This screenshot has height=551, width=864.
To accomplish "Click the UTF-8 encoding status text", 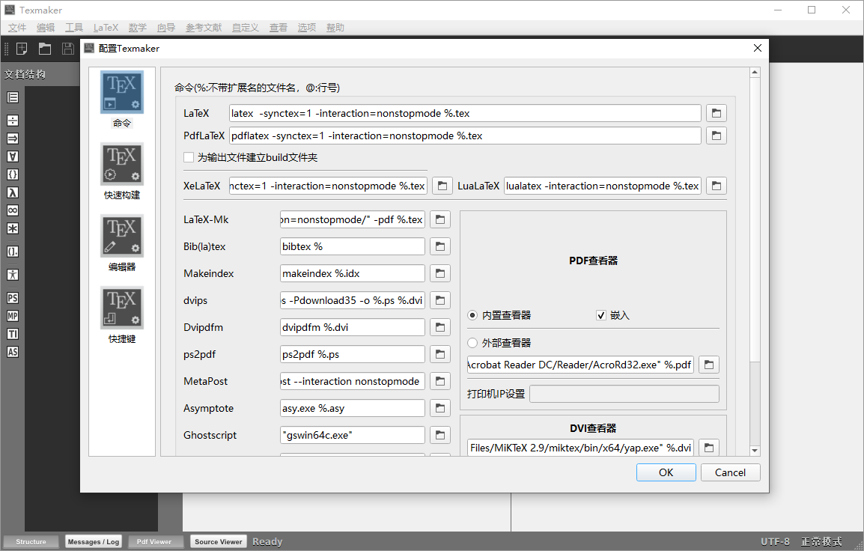I will [x=775, y=541].
